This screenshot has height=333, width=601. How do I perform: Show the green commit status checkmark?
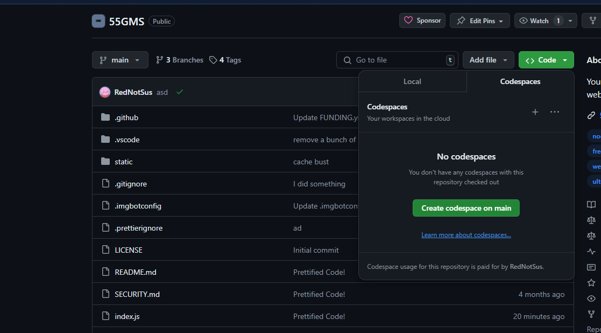(x=179, y=92)
